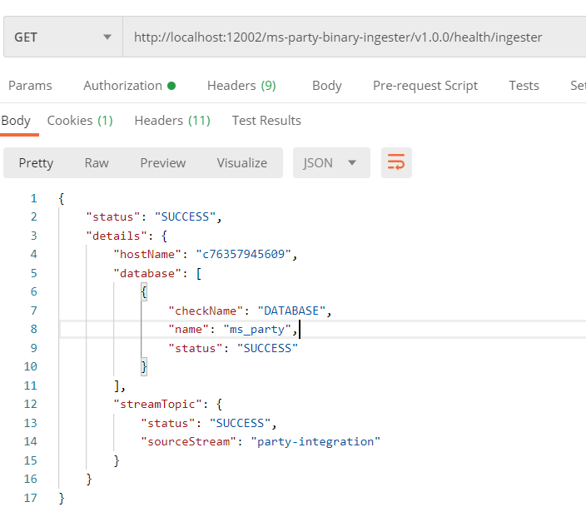Select the request Body tab beside Pre-request Script
Screen dimensions: 586x517
pyautogui.click(x=326, y=86)
